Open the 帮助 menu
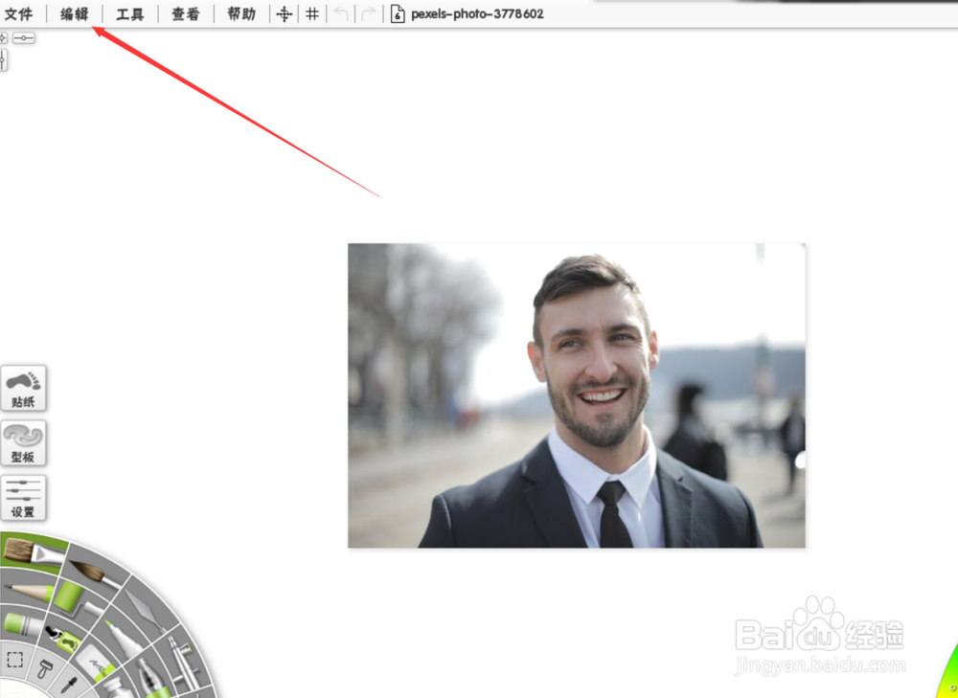The height and width of the screenshot is (698, 958). click(241, 13)
